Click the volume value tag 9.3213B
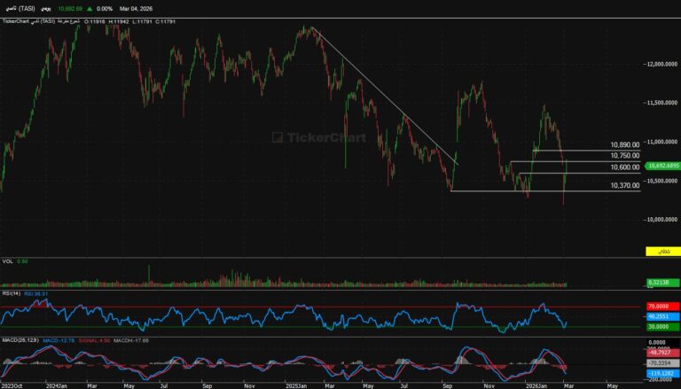This screenshot has height=389, width=681. (x=660, y=283)
